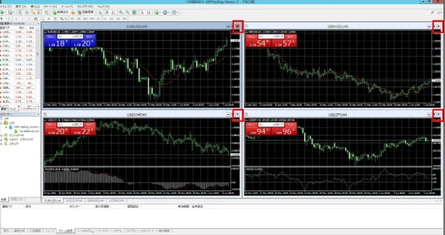The width and height of the screenshot is (445, 235).
Task: Open the Tools menu
Action: coord(67,6)
